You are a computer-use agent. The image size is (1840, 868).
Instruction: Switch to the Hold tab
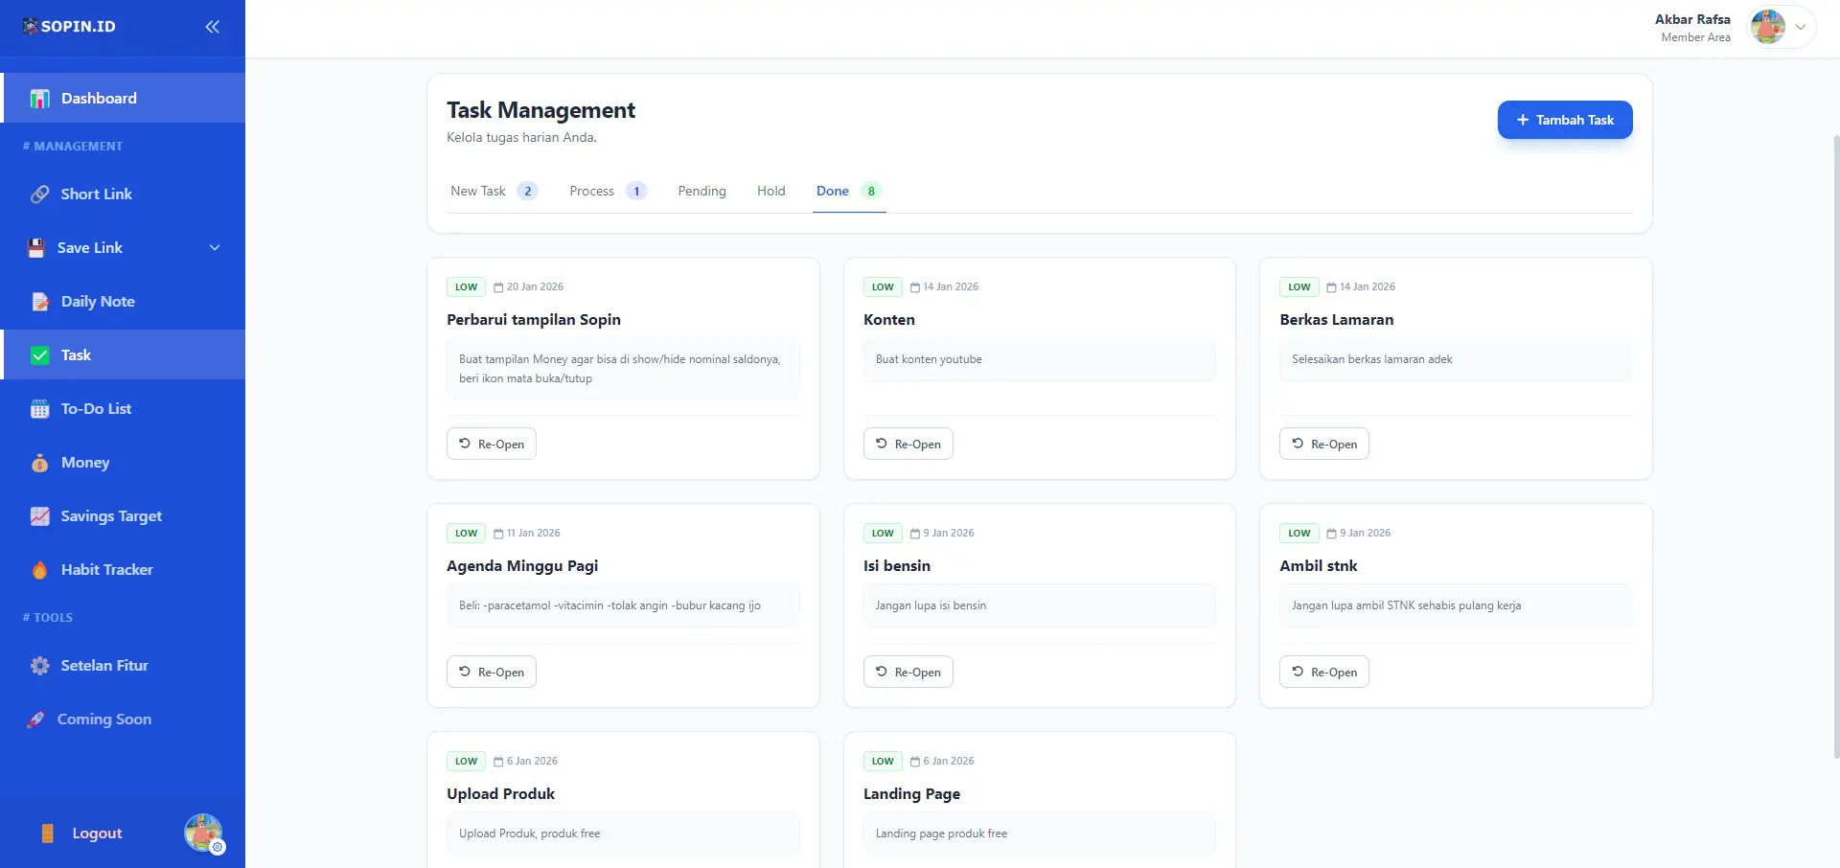pyautogui.click(x=771, y=192)
